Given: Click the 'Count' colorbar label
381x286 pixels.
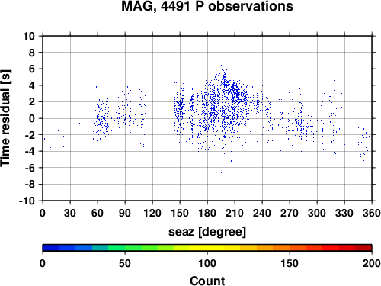Looking at the screenshot, I should coord(207,281).
